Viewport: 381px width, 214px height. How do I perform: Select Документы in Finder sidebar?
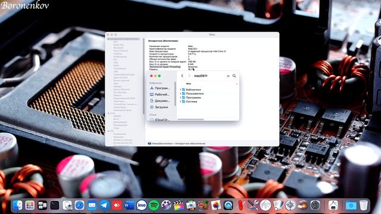click(160, 100)
